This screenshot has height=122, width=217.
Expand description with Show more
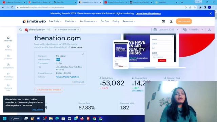click(76, 47)
